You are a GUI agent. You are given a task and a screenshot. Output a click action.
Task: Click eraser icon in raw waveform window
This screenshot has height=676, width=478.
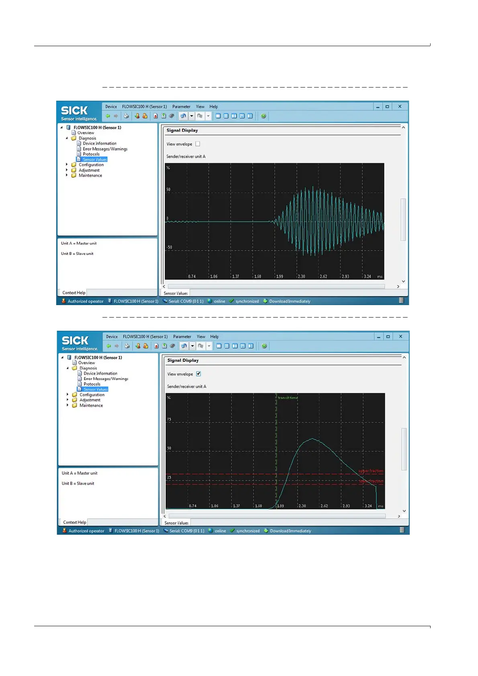[x=172, y=116]
